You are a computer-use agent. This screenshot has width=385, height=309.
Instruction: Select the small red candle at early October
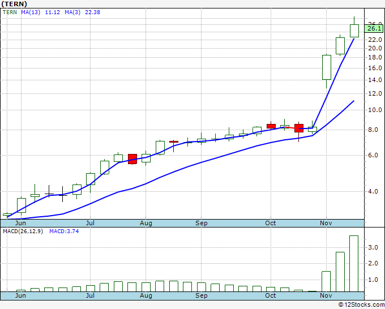click(x=271, y=126)
